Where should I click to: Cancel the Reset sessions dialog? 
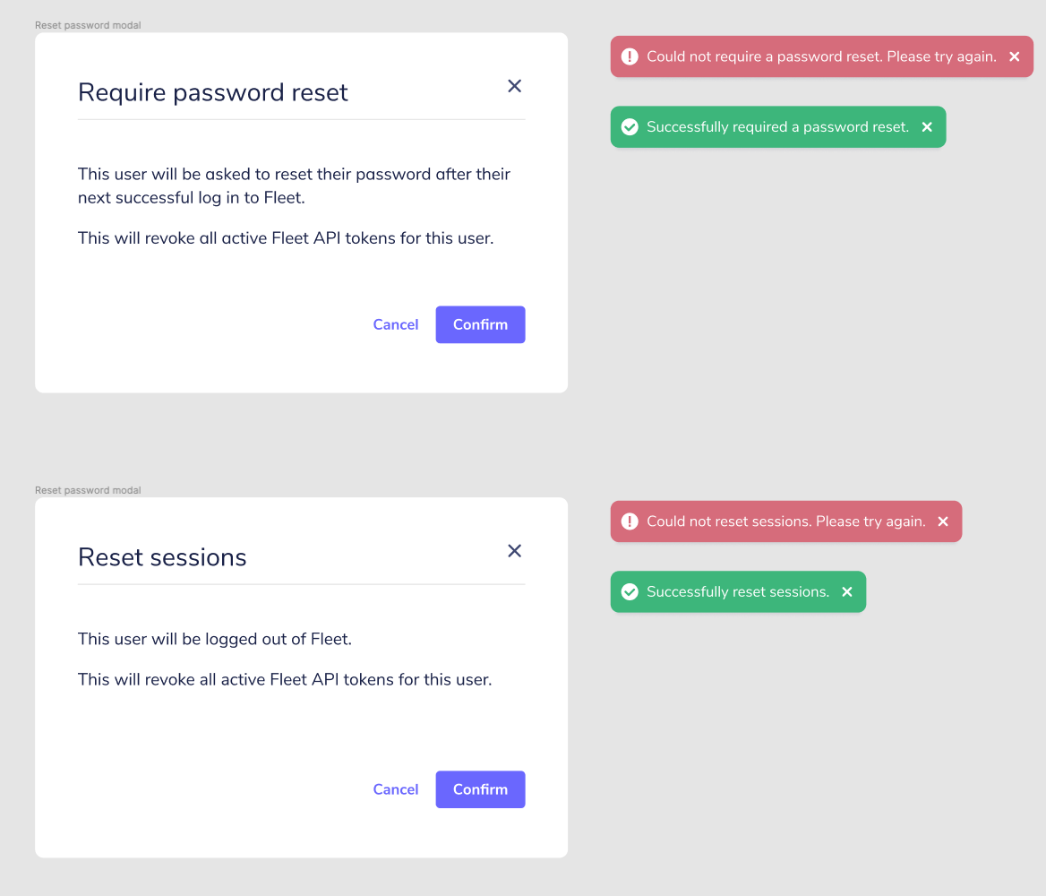[396, 789]
